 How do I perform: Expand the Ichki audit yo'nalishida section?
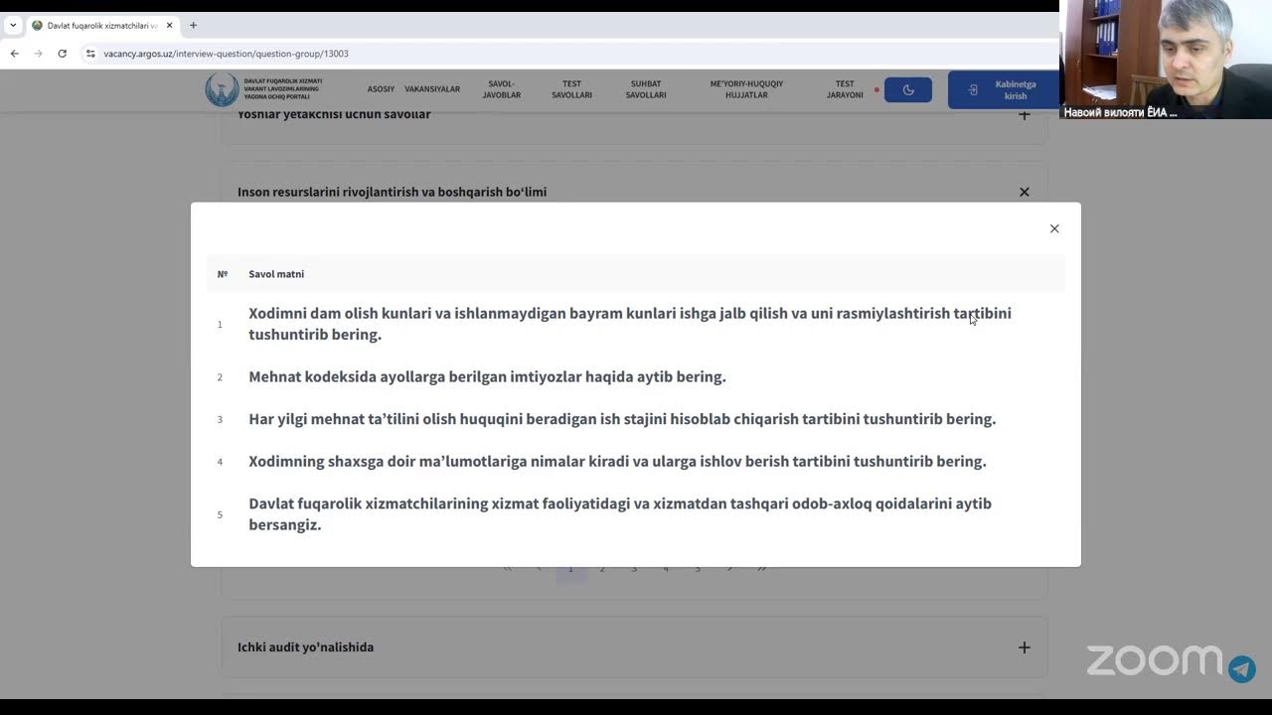(1025, 647)
